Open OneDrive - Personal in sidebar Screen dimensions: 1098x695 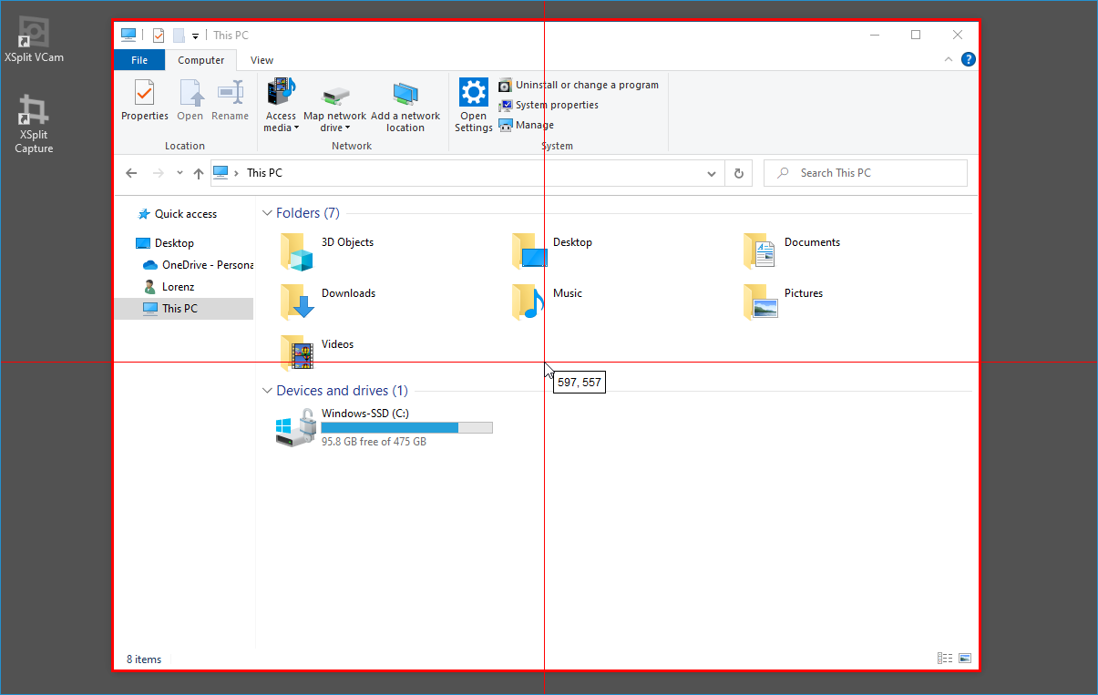(199, 265)
